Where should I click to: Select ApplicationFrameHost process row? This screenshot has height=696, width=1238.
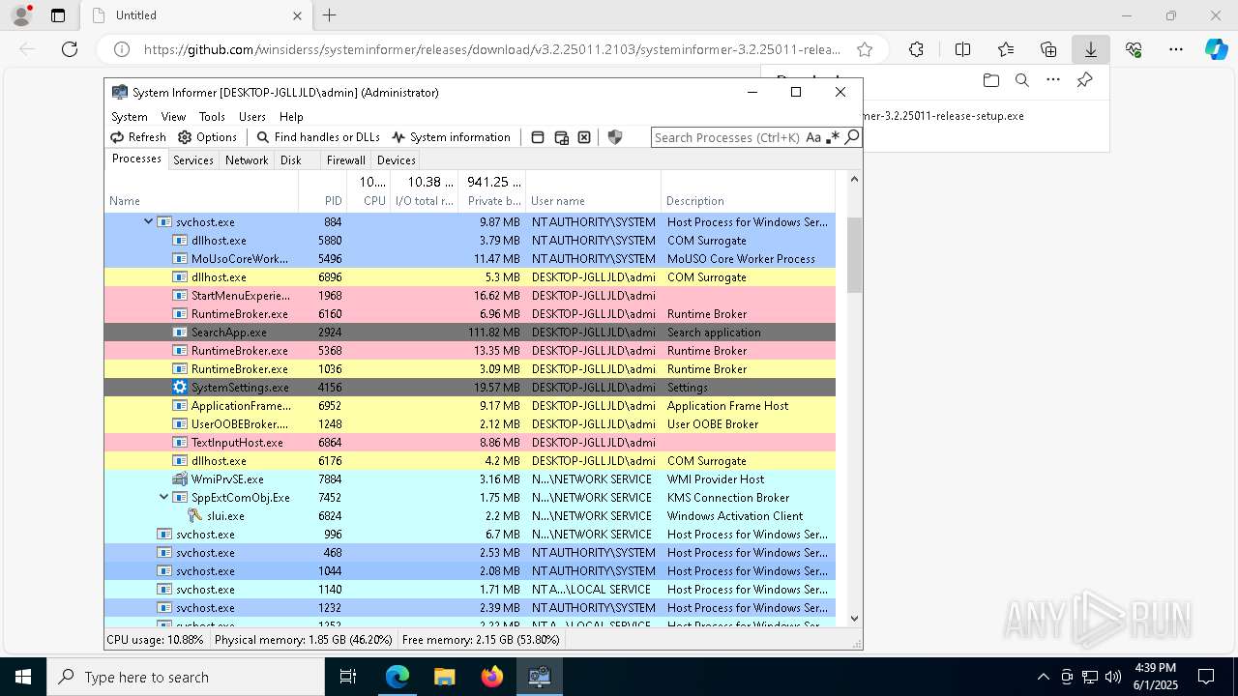(x=470, y=405)
